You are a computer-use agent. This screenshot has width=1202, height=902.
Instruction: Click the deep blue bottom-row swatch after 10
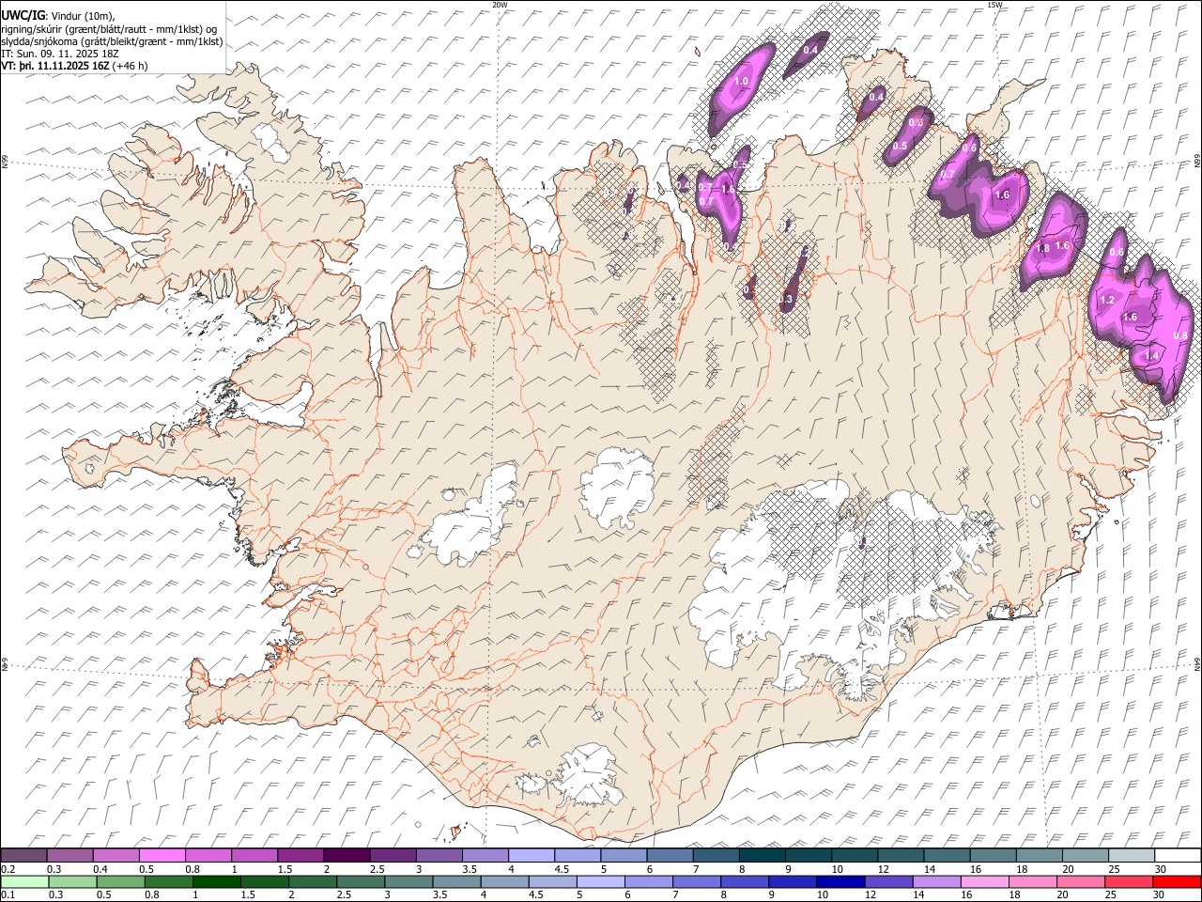841,882
